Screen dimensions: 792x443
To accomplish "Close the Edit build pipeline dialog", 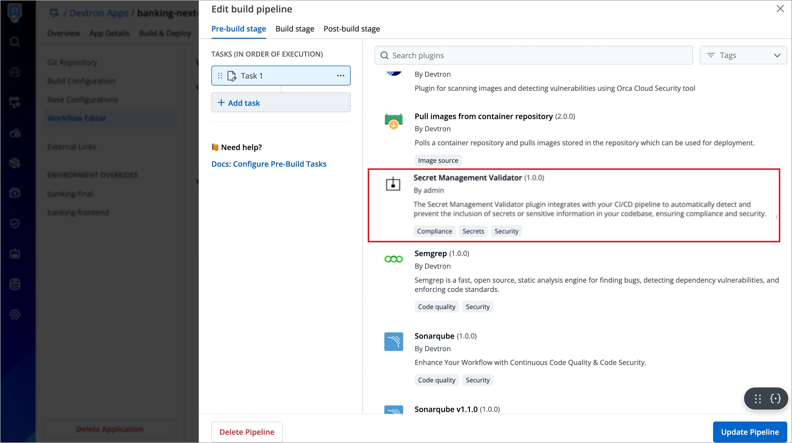I will 780,9.
